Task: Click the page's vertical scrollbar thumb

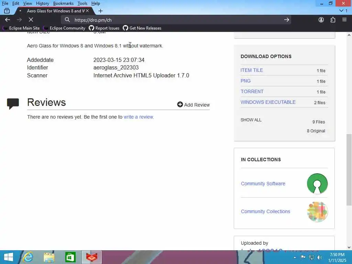Action: [x=349, y=170]
